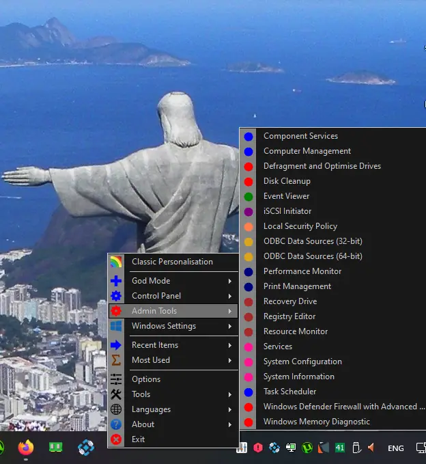Open Classic Personalisation menu entry
426x464 pixels.
pos(173,262)
